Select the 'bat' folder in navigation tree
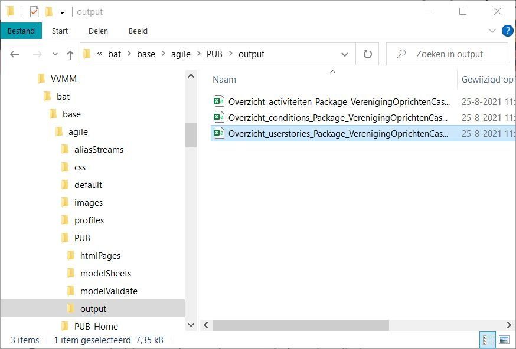Screen dimensions: 516x349 click(x=63, y=97)
